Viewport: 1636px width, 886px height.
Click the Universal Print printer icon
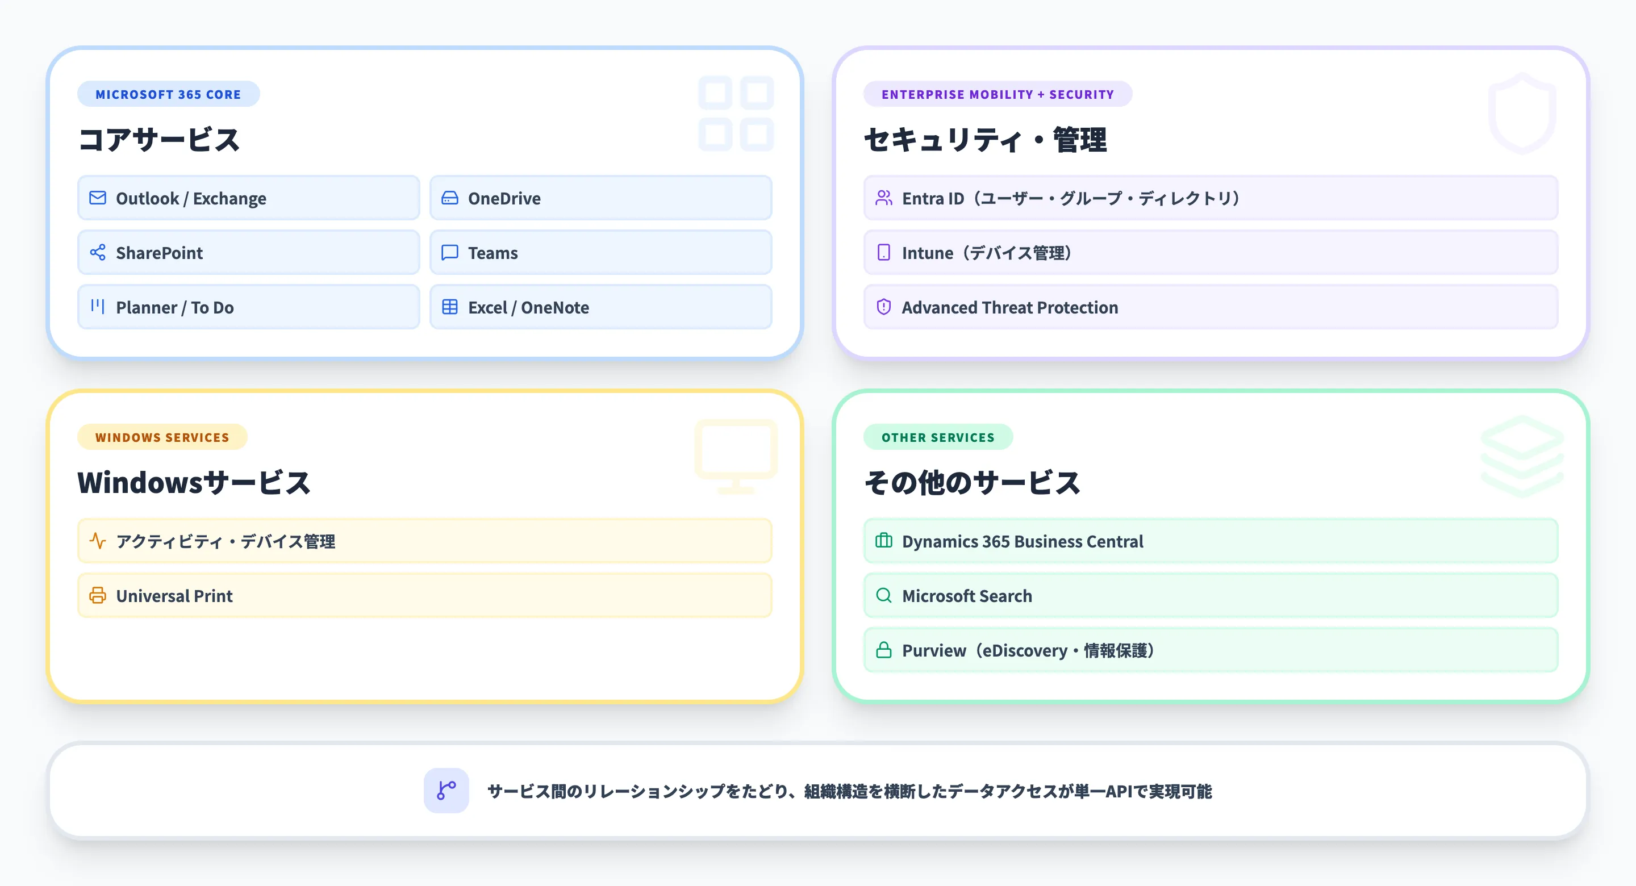pyautogui.click(x=98, y=595)
